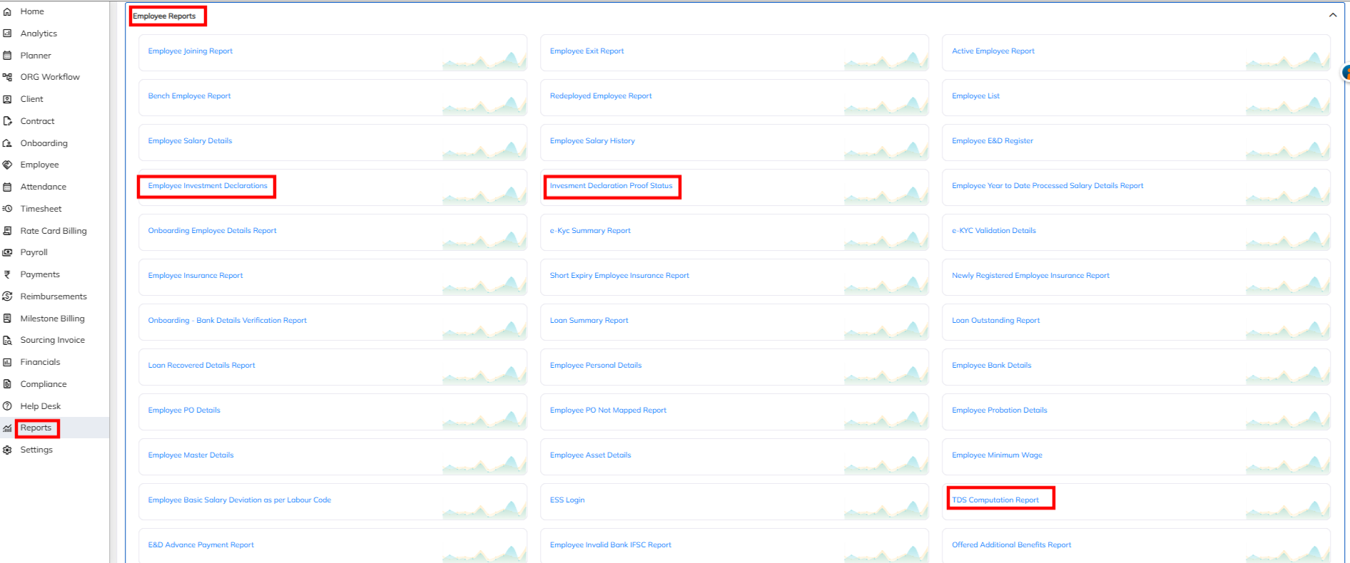Open Employee Investment Declarations report
Viewport: 1350px width, 563px height.
tap(208, 186)
